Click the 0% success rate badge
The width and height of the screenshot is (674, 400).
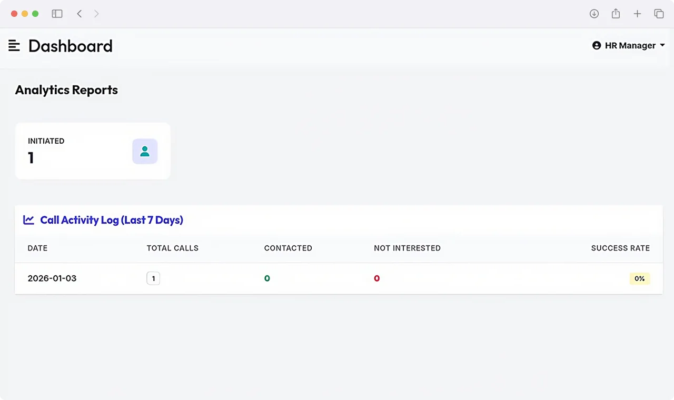[x=640, y=278]
